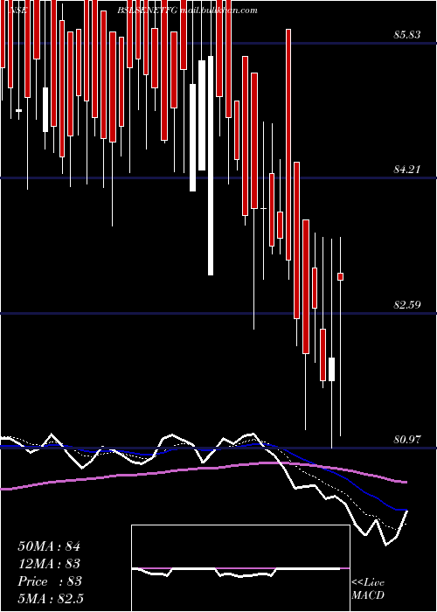This screenshot has width=437, height=612.
Task: Click inside the Live MACD indicator panel
Action: pos(240,568)
